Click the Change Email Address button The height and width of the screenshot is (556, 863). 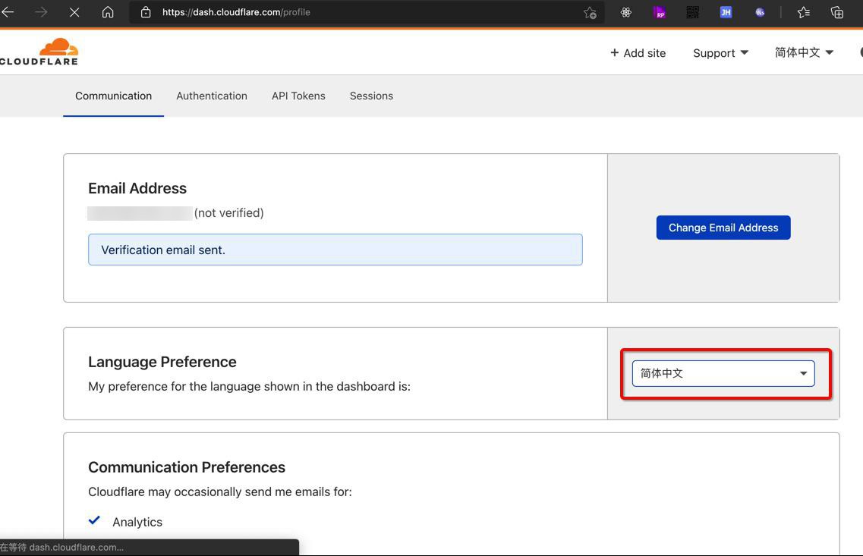[723, 228]
